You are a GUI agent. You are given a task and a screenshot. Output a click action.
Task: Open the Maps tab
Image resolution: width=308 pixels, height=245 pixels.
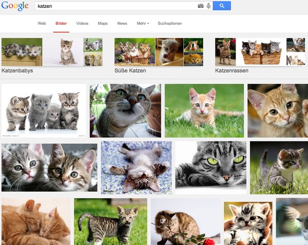(103, 23)
